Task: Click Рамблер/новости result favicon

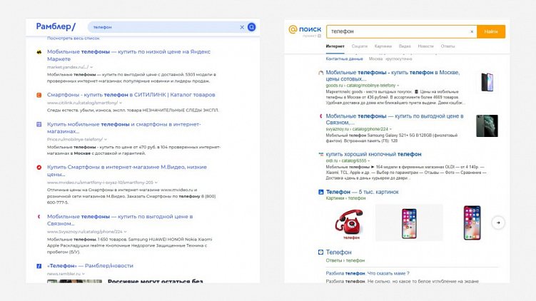Action: pos(39,266)
